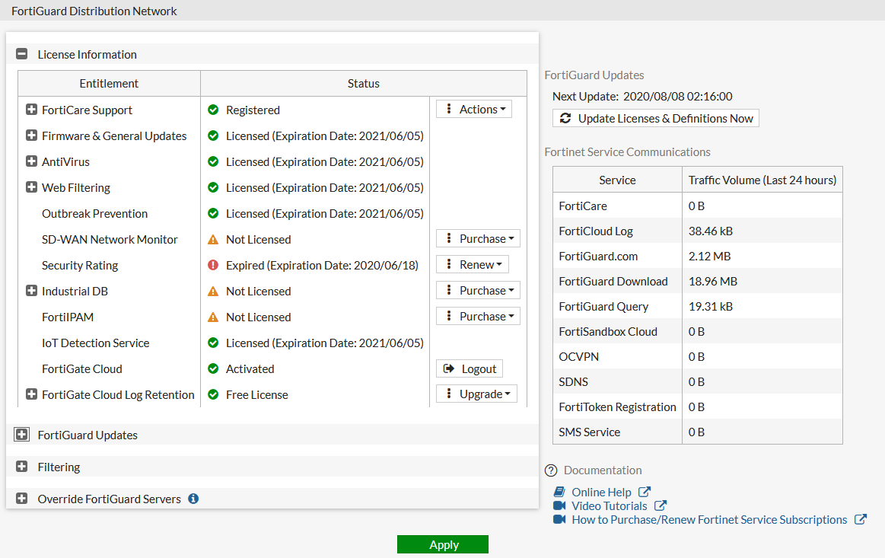Click the info icon beside Override FortiGuard Servers
The image size is (885, 558).
pos(193,499)
